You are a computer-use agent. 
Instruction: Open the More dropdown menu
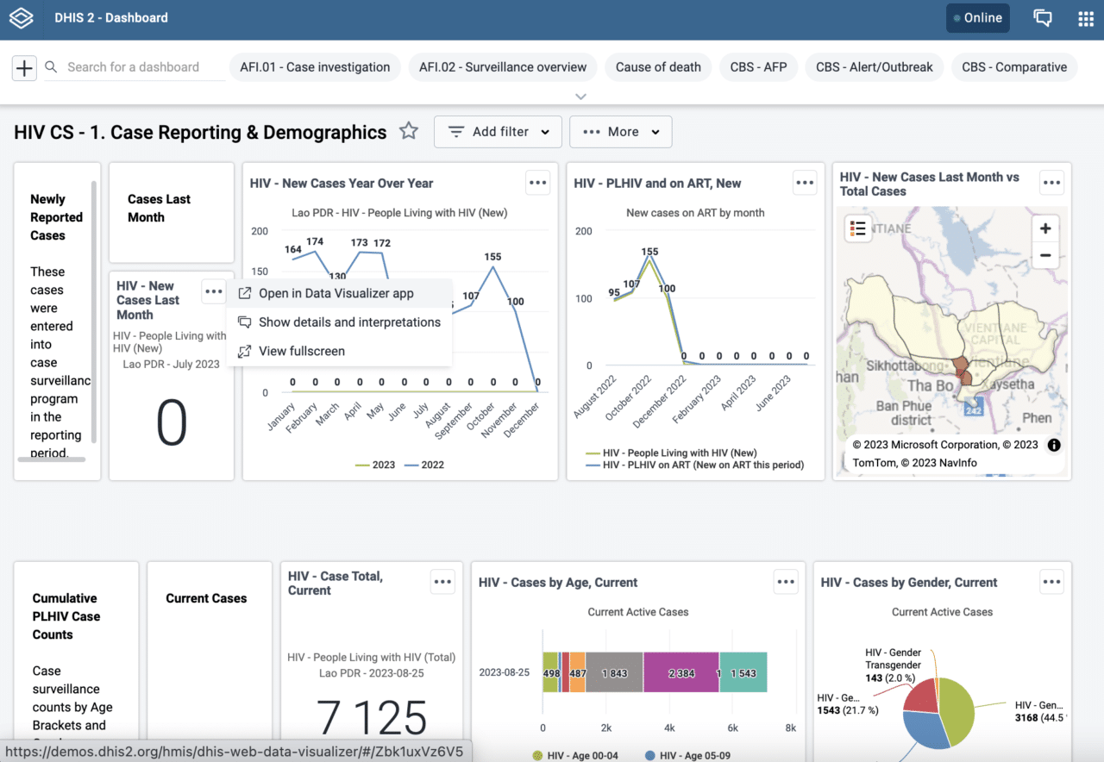click(620, 132)
